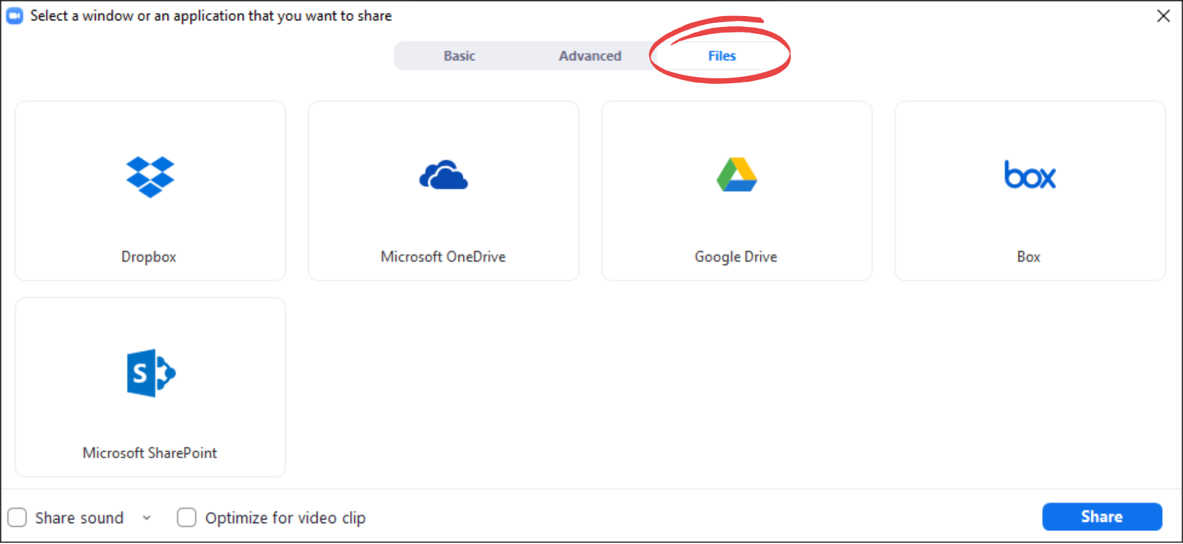Click the Zoom camera icon in title bar
This screenshot has height=544, width=1183.
pyautogui.click(x=15, y=16)
